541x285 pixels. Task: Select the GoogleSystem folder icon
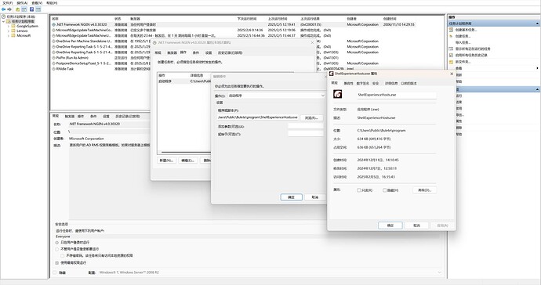pos(13,26)
